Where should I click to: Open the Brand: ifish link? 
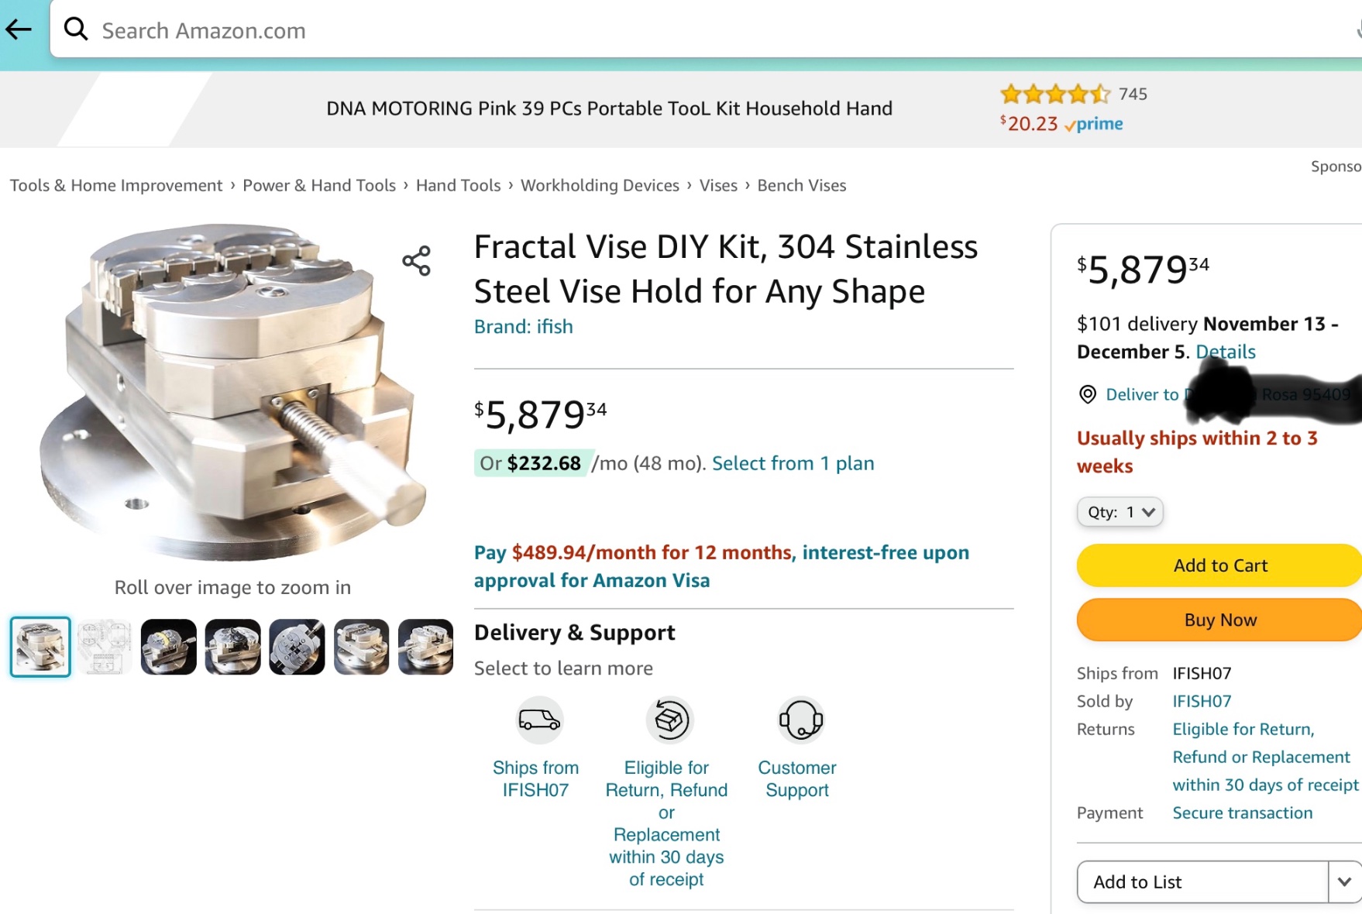[523, 327]
